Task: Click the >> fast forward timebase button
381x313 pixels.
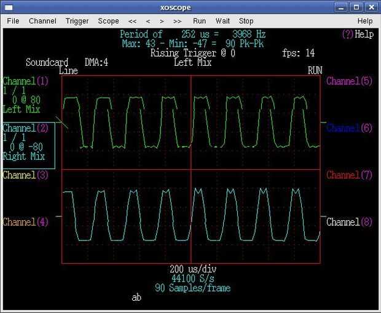Action: click(178, 21)
